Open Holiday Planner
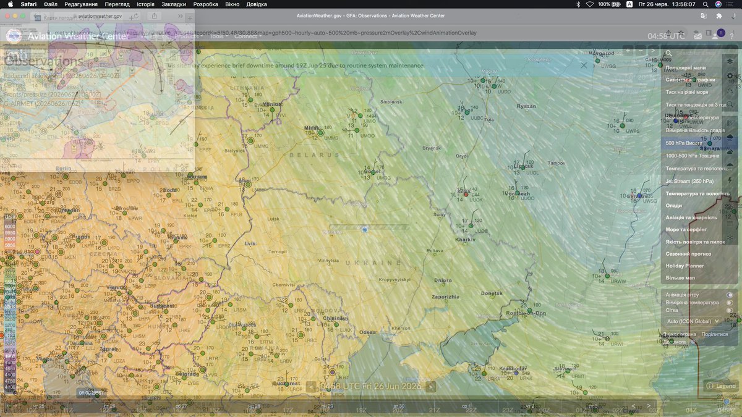Image resolution: width=742 pixels, height=417 pixels. pyautogui.click(x=684, y=266)
